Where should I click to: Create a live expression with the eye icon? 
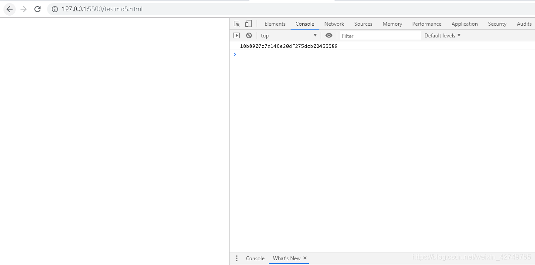coord(329,35)
